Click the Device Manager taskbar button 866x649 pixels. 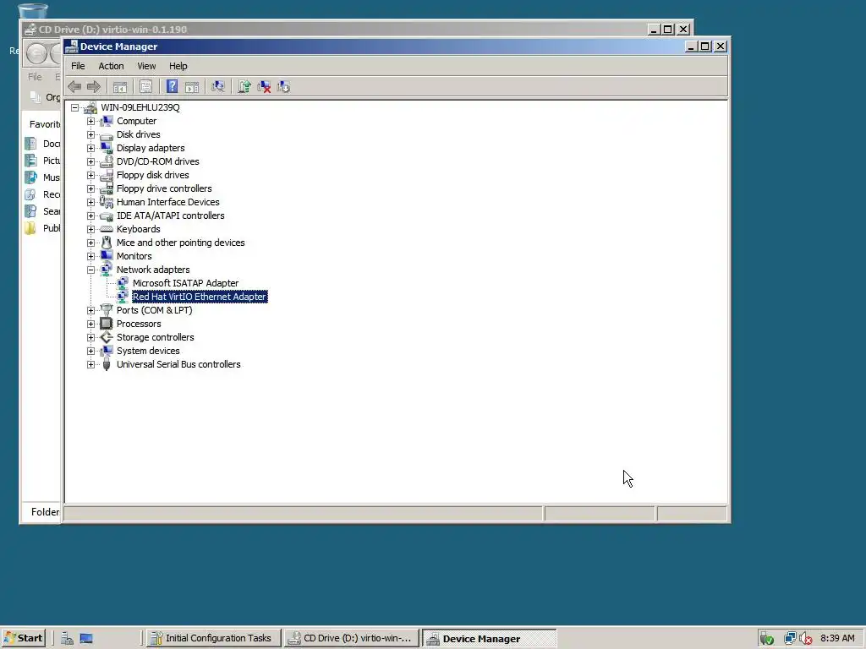tap(490, 639)
